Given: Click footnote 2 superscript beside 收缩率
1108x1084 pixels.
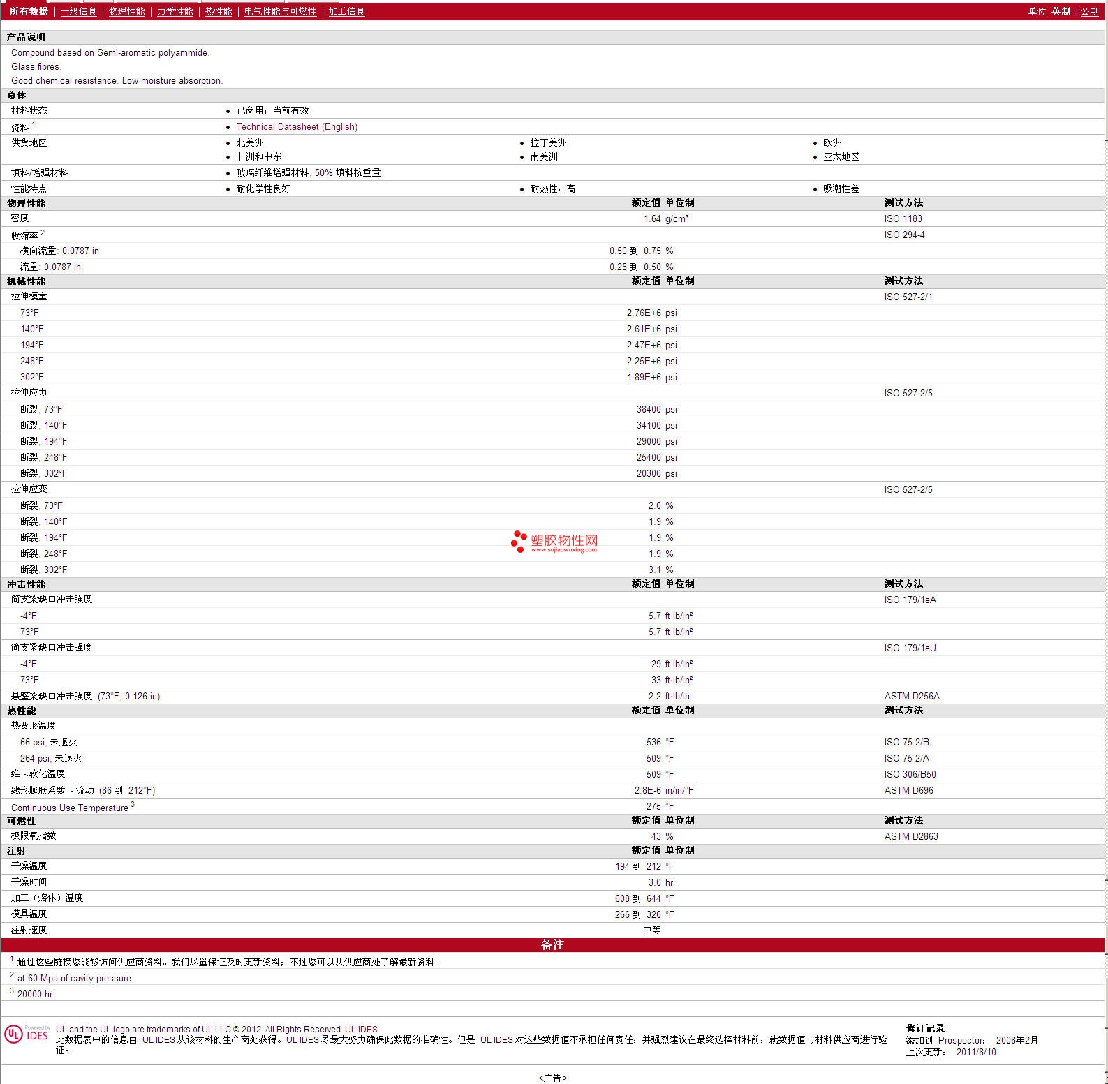Looking at the screenshot, I should coord(43,232).
